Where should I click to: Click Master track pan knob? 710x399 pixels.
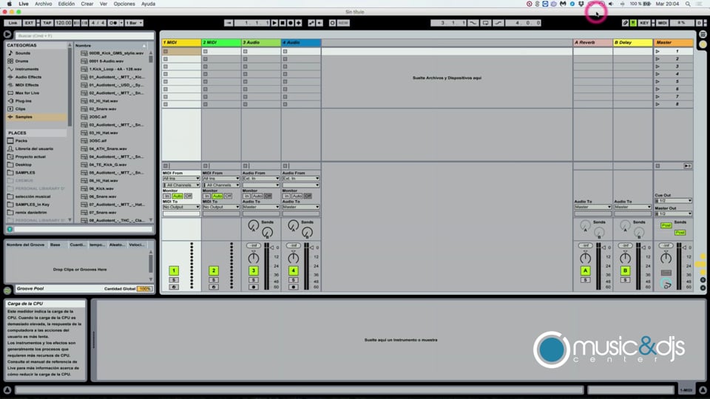click(666, 259)
